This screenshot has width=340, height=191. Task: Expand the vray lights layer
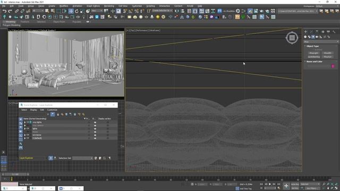pyautogui.click(x=25, y=122)
